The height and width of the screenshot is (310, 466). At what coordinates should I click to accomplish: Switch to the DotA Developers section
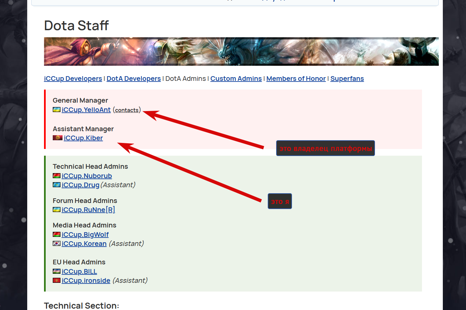[x=134, y=79]
